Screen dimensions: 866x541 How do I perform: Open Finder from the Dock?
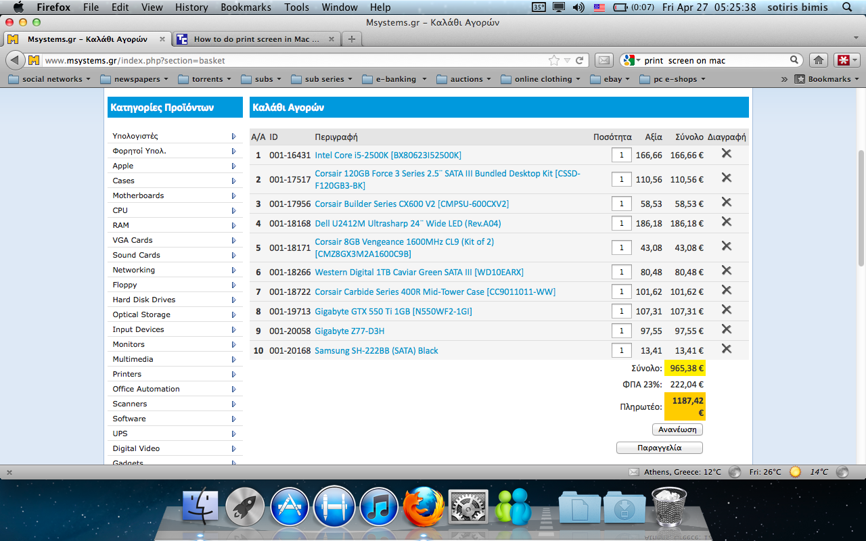click(201, 507)
